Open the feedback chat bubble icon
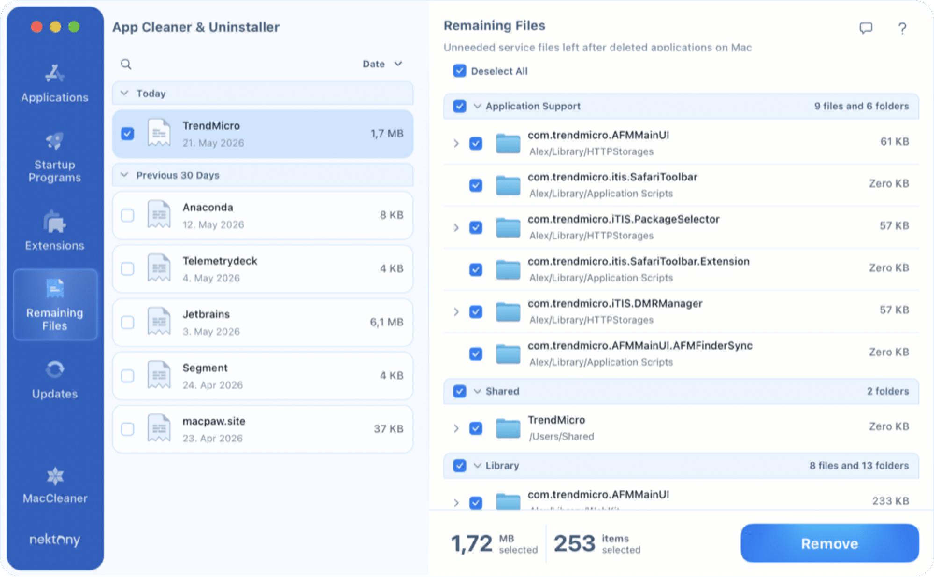Viewport: 934px width, 577px height. point(866,28)
